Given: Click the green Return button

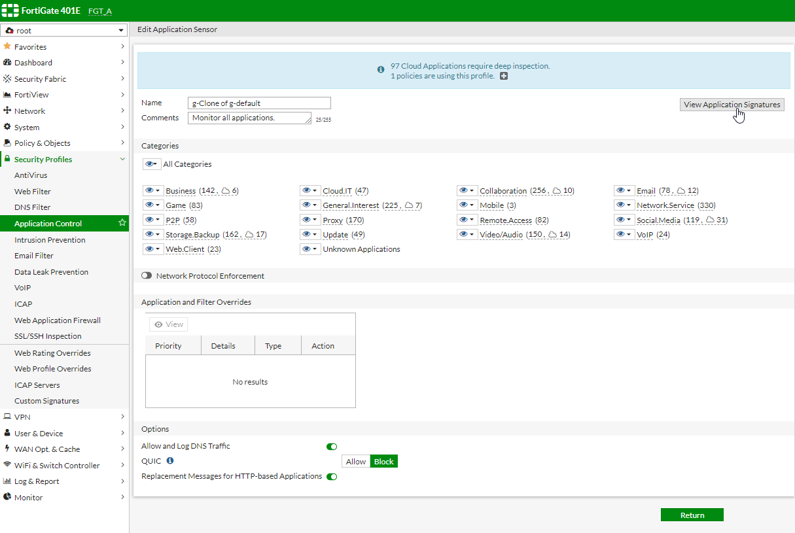Looking at the screenshot, I should [692, 515].
